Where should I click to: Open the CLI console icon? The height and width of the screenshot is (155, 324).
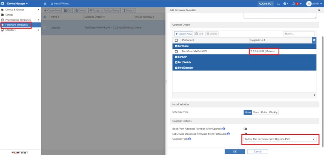coord(278,3)
